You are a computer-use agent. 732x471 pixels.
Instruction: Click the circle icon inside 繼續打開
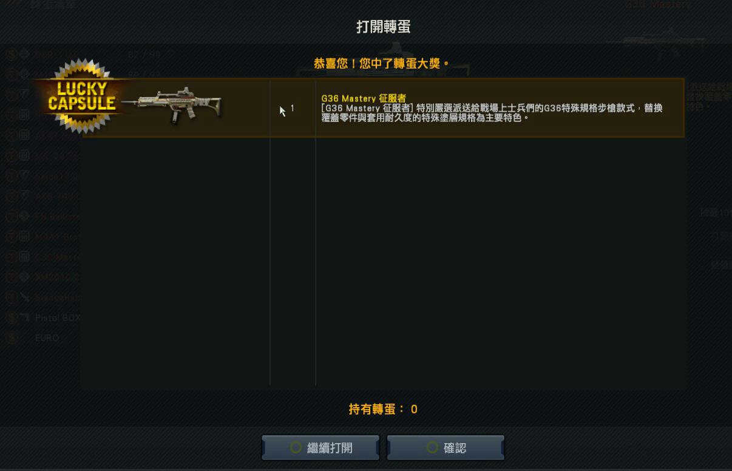tap(296, 448)
